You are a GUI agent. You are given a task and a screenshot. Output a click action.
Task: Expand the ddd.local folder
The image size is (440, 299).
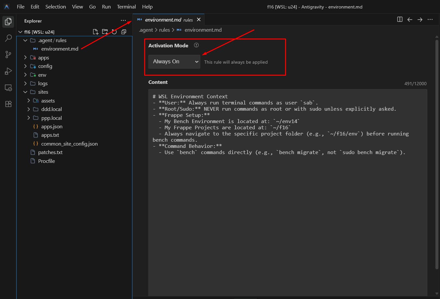[51, 109]
